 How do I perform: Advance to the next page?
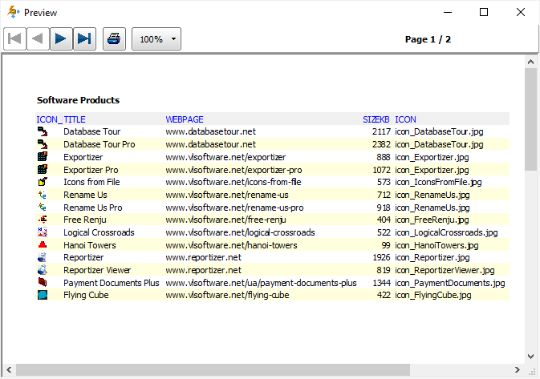[61, 39]
